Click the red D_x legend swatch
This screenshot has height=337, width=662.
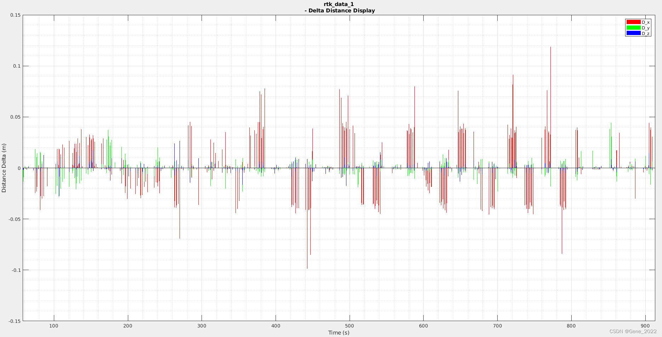(x=634, y=22)
